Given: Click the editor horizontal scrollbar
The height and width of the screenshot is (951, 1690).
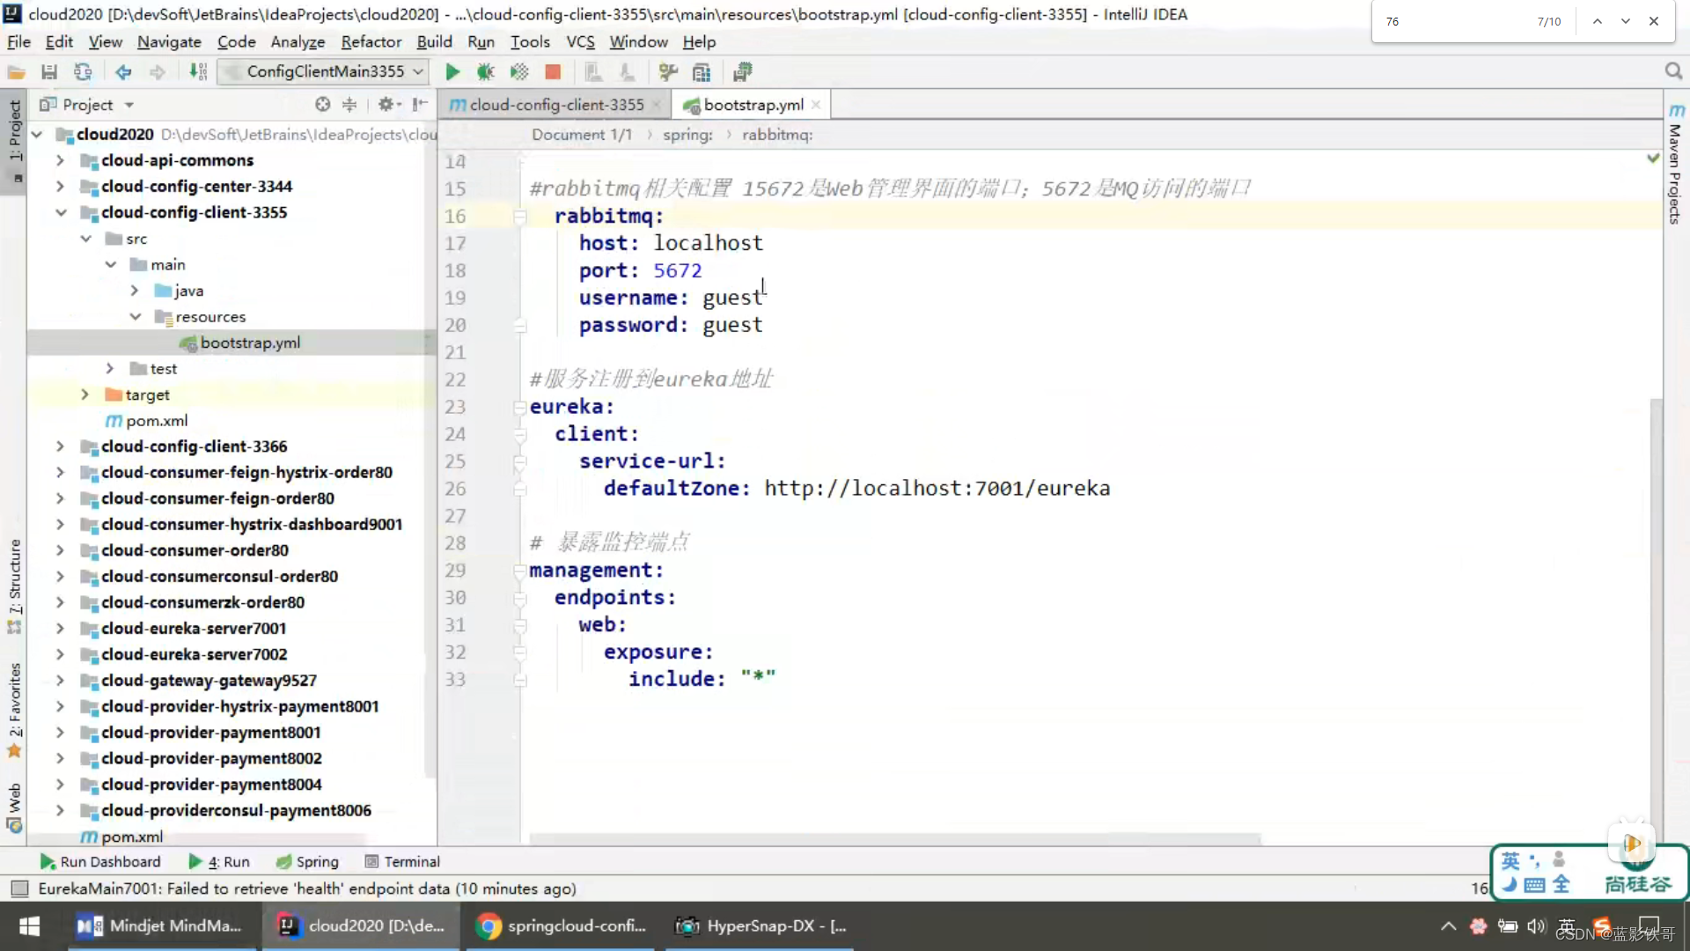Looking at the screenshot, I should (894, 838).
